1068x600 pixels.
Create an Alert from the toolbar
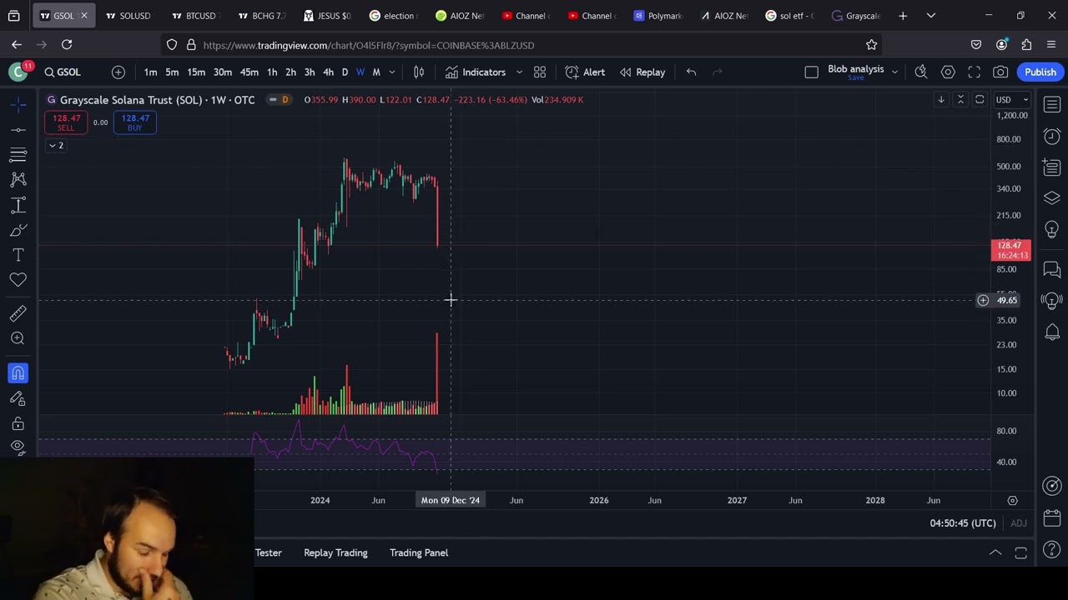(585, 72)
